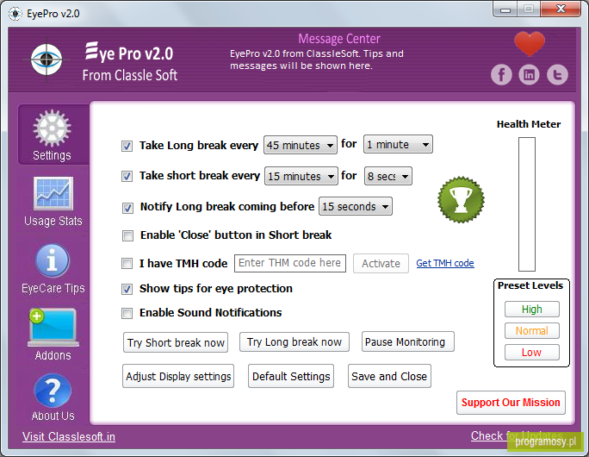
Task: Click the Health Meter bar
Action: coord(527,204)
